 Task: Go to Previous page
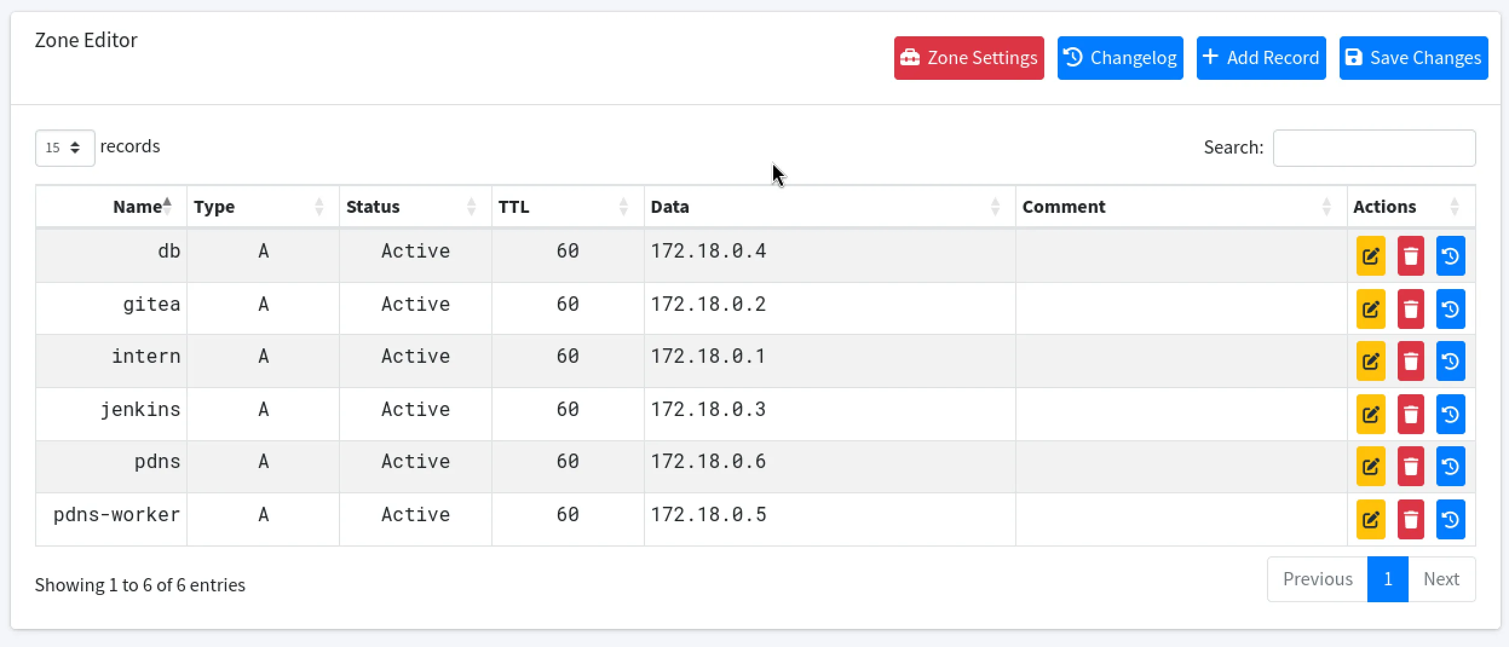[x=1318, y=579]
